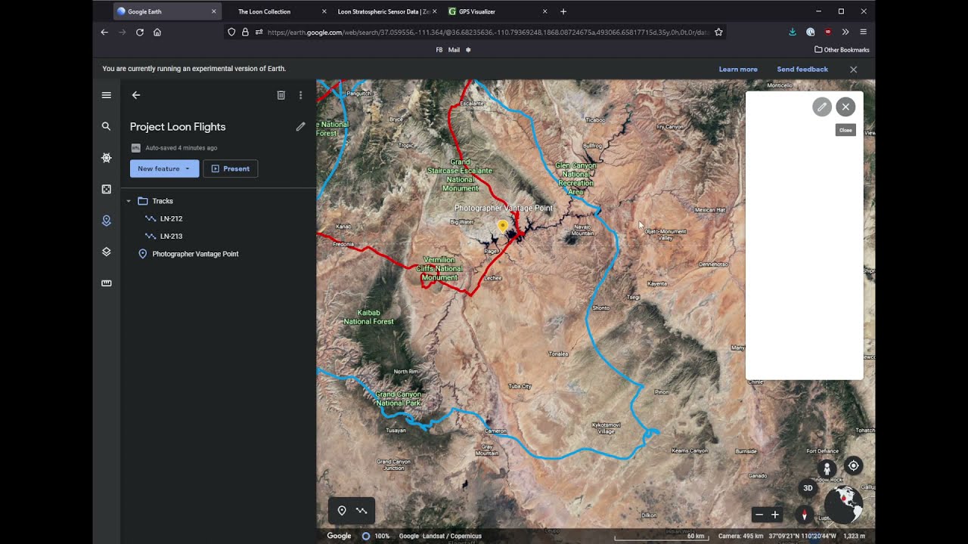Open uBlock Origin extension
The image size is (968, 544).
828,32
